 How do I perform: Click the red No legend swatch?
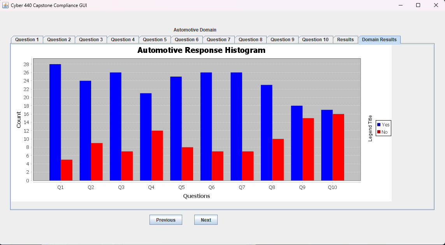(x=379, y=132)
